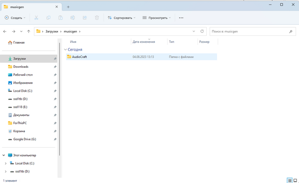The width and height of the screenshot is (299, 183).
Task: Go up one folder level
Action: (x=28, y=31)
